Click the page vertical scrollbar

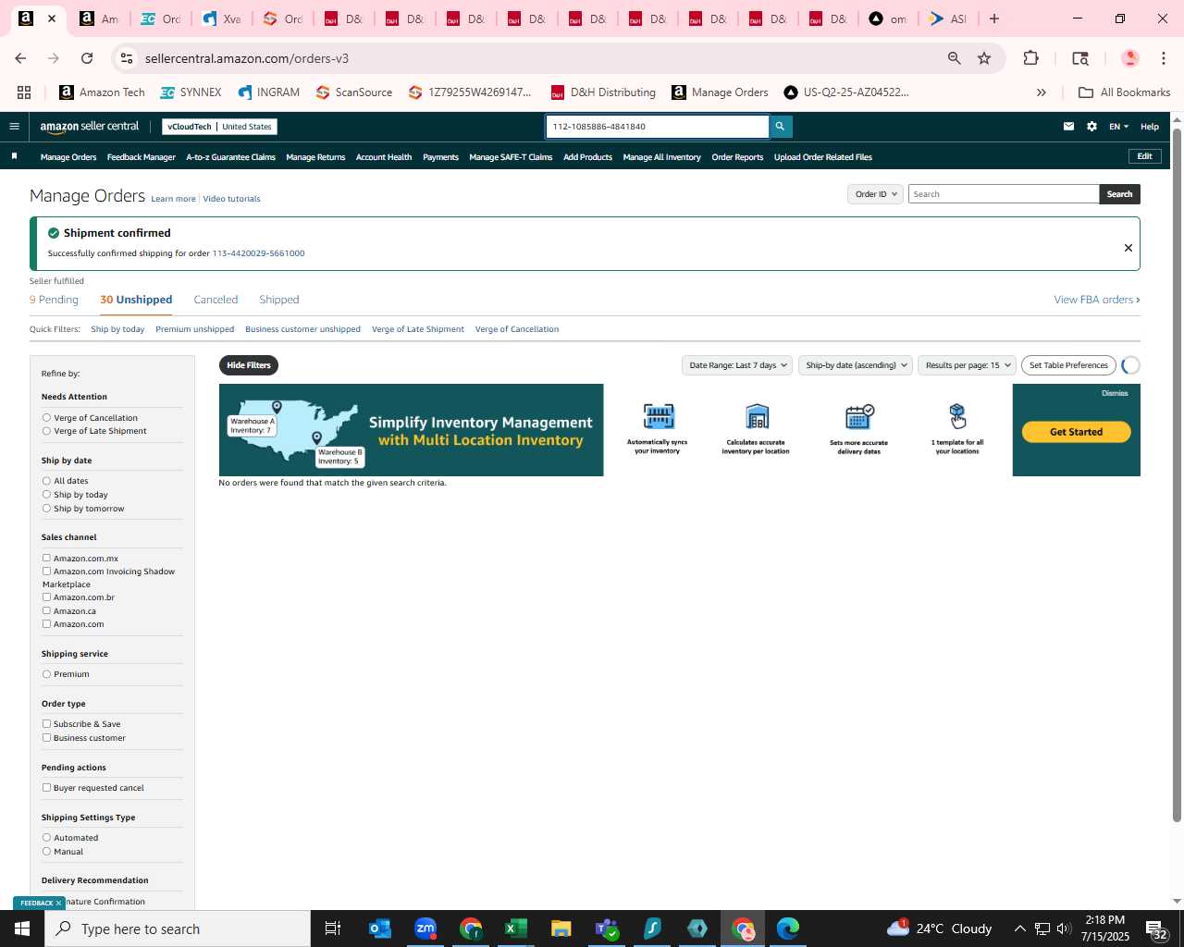1177,475
